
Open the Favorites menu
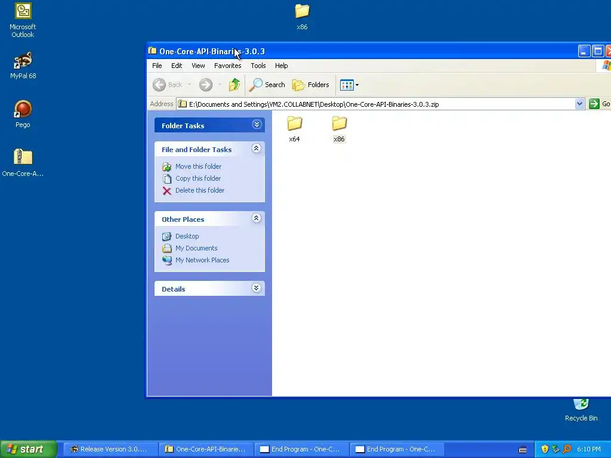pos(227,66)
